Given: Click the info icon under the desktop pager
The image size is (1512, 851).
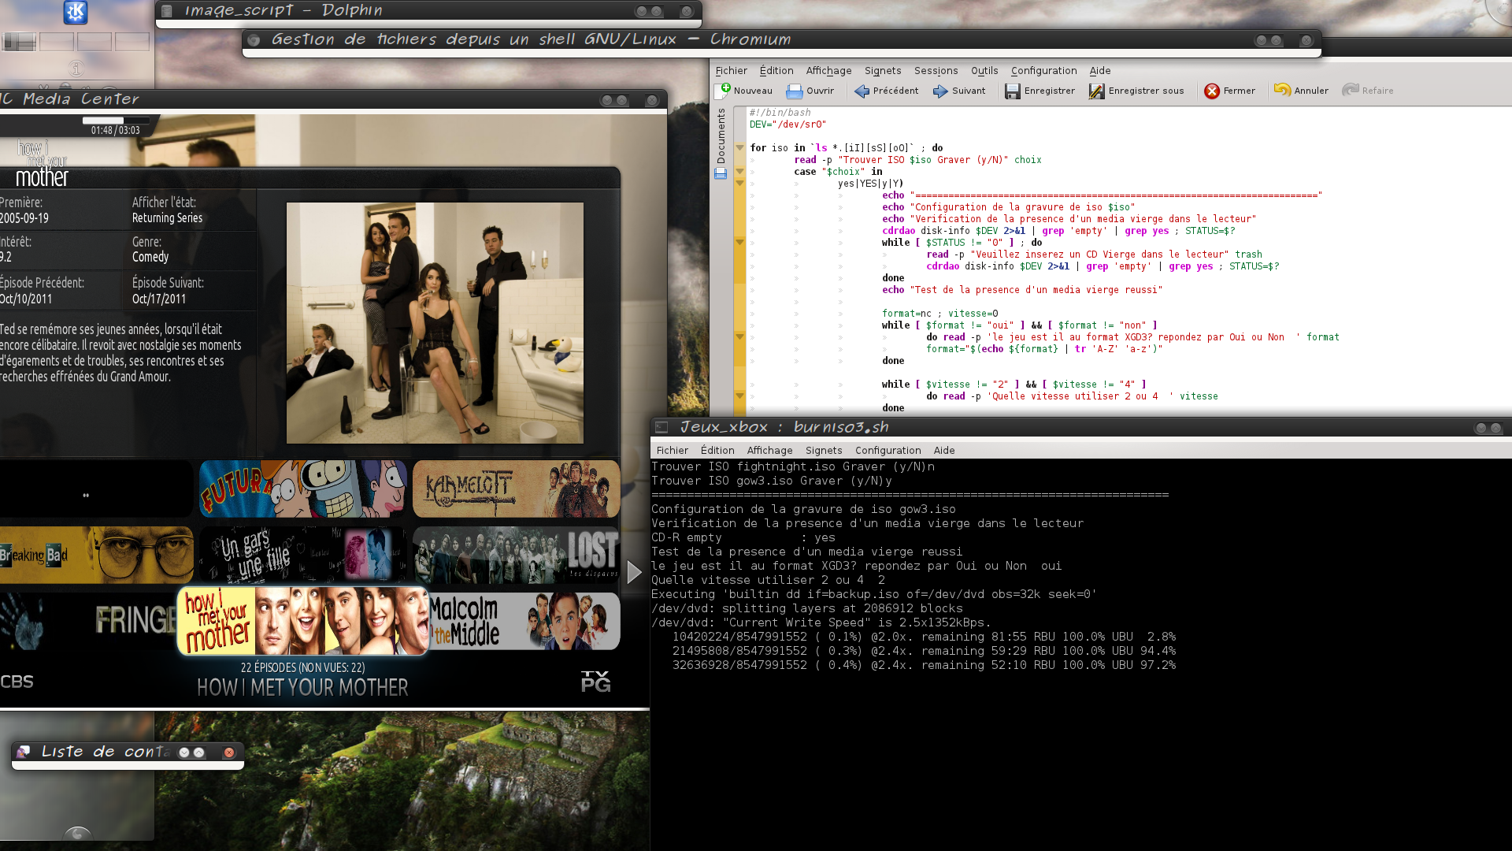Looking at the screenshot, I should pyautogui.click(x=76, y=69).
